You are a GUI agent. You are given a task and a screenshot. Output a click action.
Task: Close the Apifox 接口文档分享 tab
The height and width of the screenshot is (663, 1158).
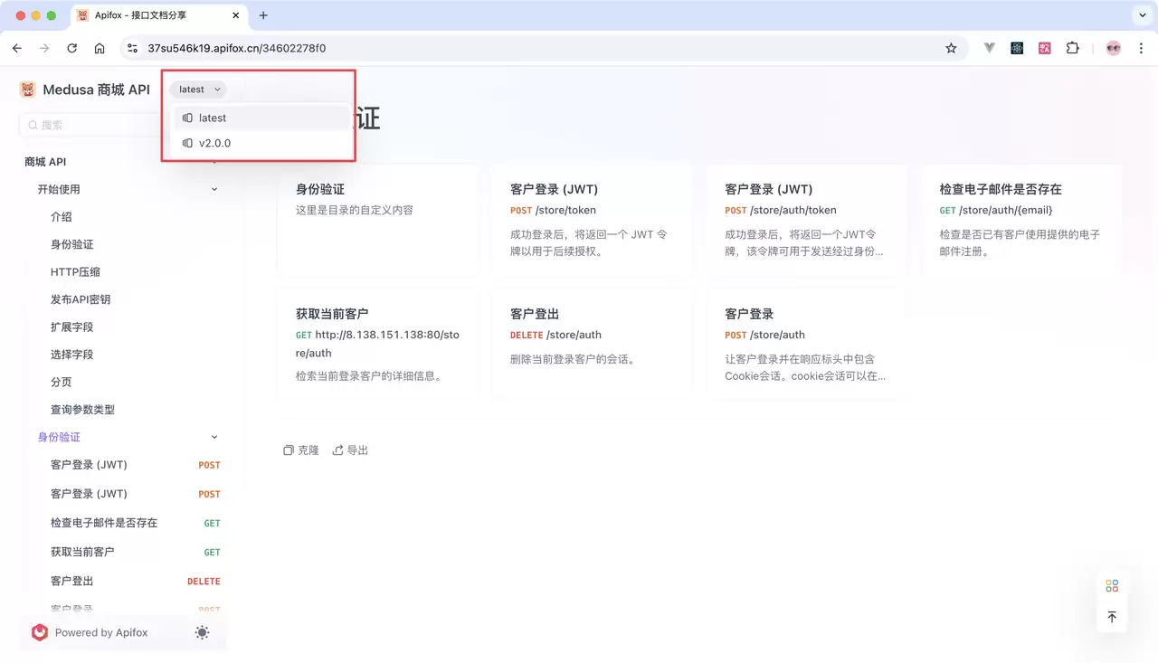pyautogui.click(x=237, y=15)
